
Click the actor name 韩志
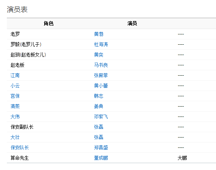[x=98, y=96]
